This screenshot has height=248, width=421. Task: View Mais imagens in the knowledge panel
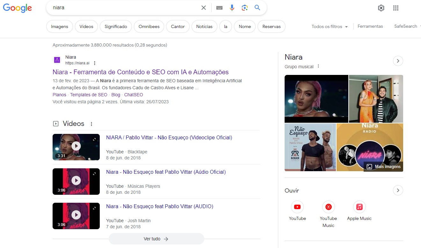[x=383, y=166]
